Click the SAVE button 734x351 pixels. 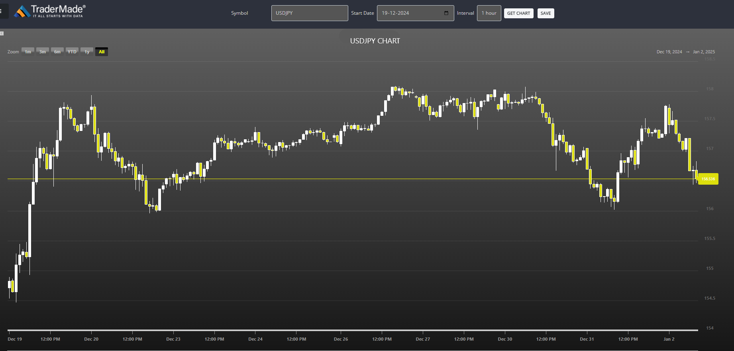[x=546, y=13]
